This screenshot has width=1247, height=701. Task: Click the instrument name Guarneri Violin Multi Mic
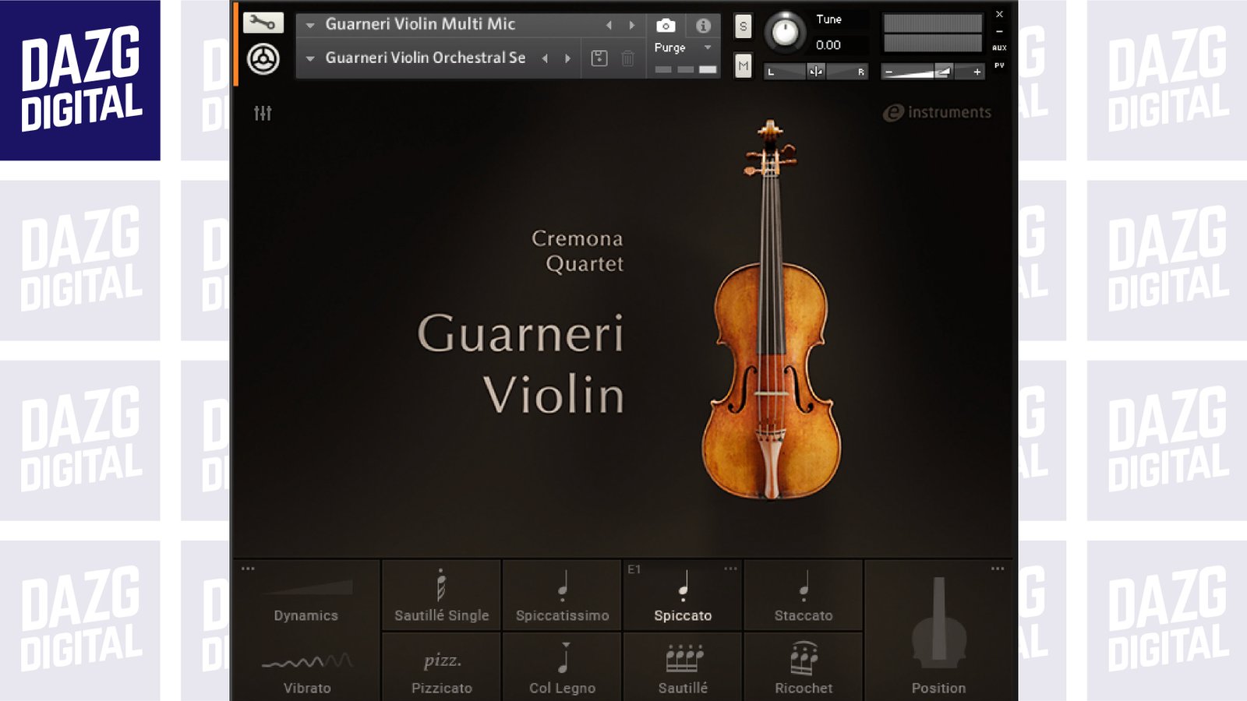[420, 24]
